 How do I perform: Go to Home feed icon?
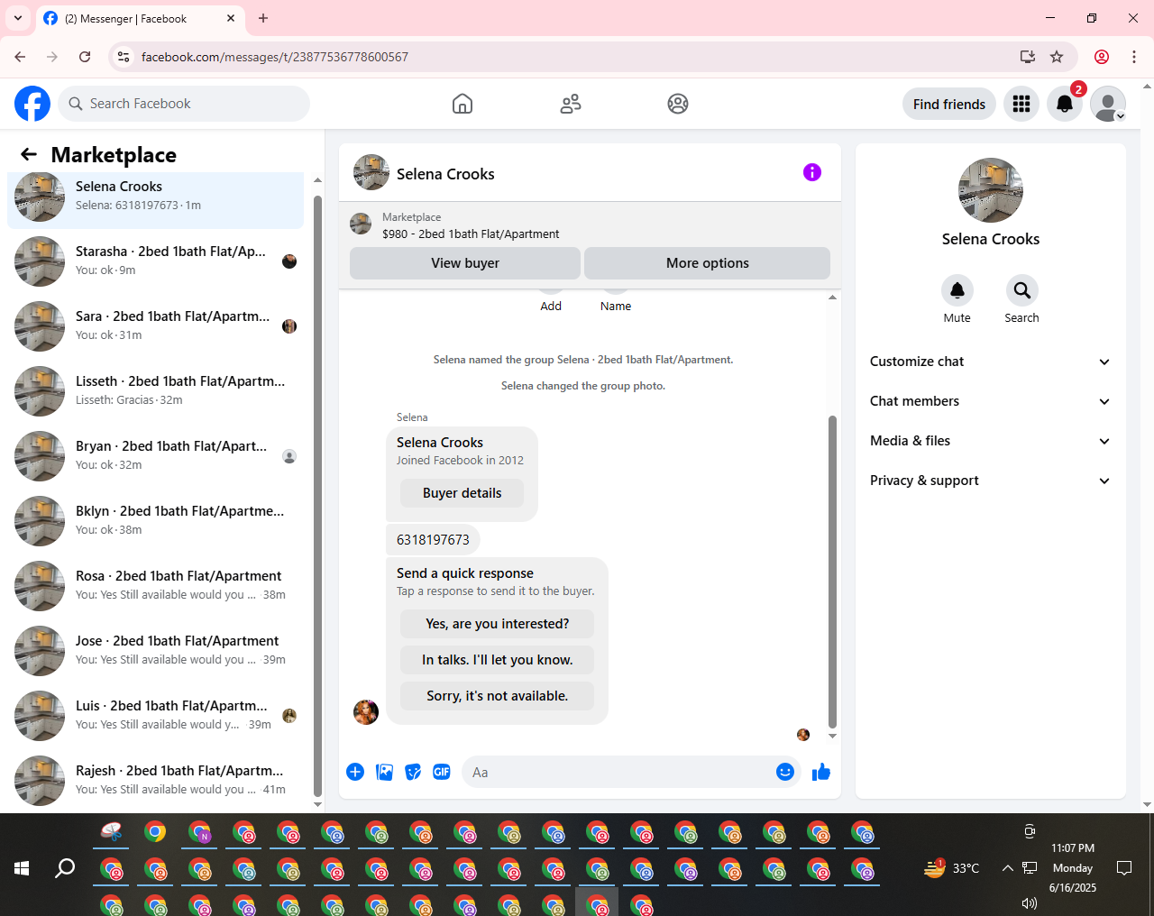463,104
